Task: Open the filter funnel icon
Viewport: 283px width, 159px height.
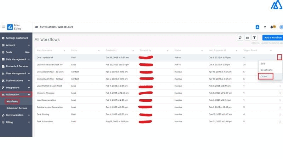Action: 254,38
